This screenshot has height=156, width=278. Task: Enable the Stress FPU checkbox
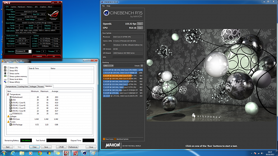(8, 70)
